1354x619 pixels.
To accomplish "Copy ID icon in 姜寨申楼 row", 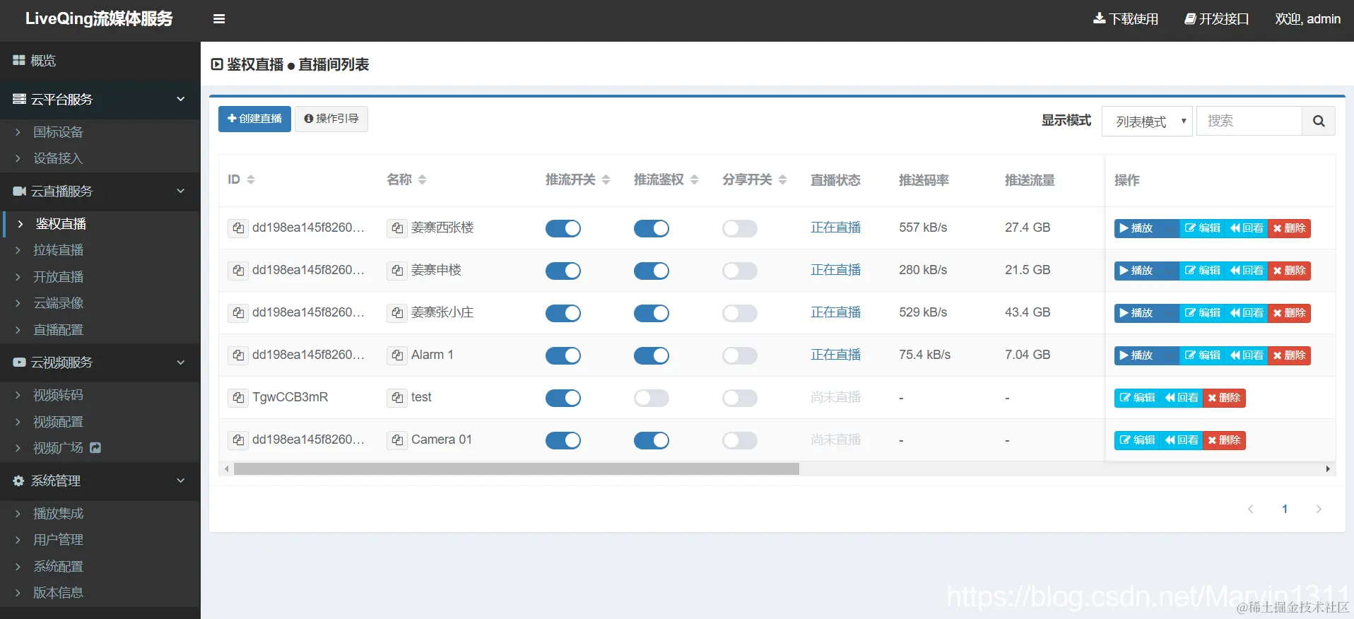I will [x=238, y=271].
